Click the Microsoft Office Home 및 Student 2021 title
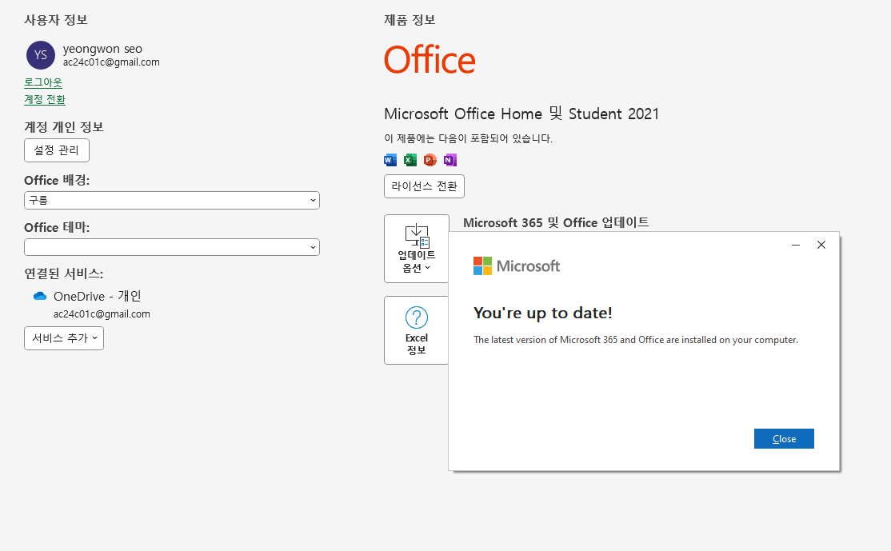Image resolution: width=891 pixels, height=551 pixels. tap(521, 114)
